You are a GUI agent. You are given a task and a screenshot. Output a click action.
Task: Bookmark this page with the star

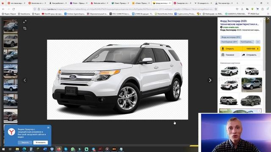tap(216, 9)
